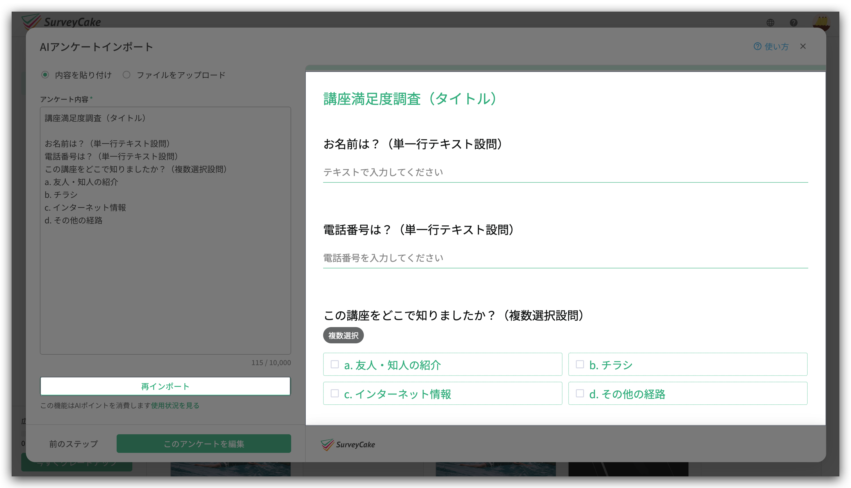Click the AIアンケートインポート dialog title

(x=96, y=46)
